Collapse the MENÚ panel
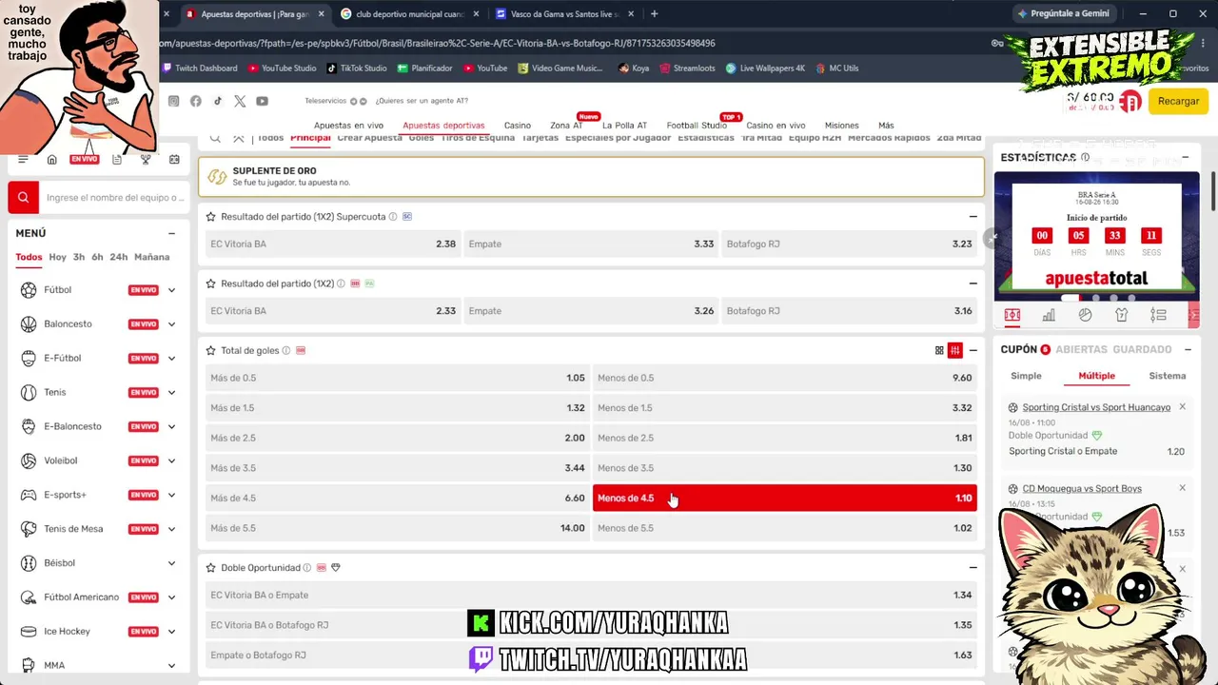Image resolution: width=1218 pixels, height=685 pixels. (171, 233)
